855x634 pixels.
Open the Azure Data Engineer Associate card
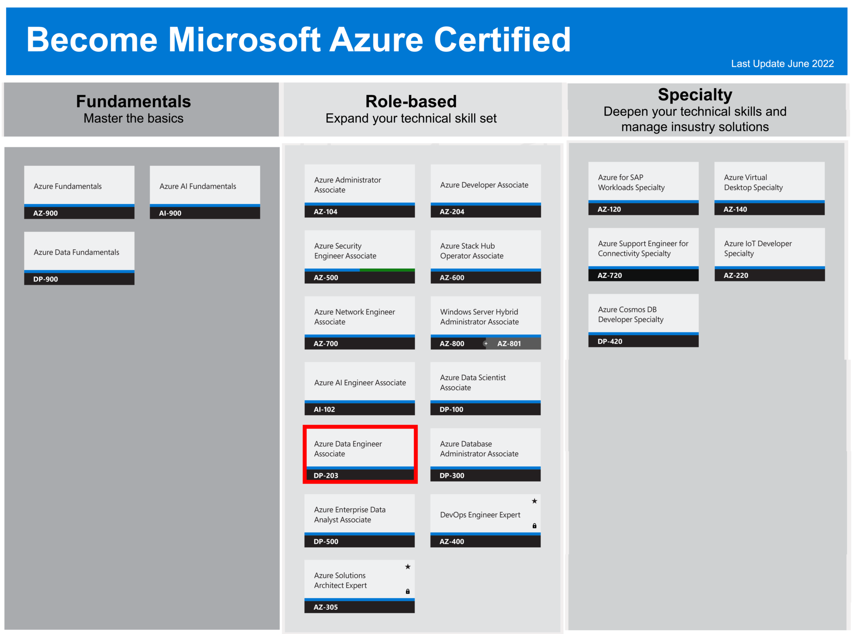pyautogui.click(x=359, y=454)
